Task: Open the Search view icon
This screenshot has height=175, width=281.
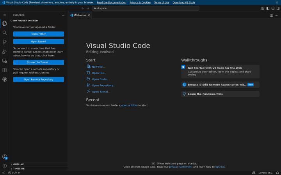Action: (x=5, y=33)
